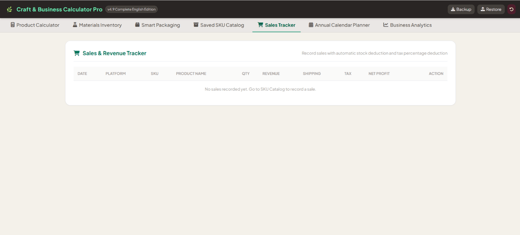Viewport: 520px width, 235px height.
Task: Click the shopping cart icon beside Sales Tracker
Action: tap(260, 25)
